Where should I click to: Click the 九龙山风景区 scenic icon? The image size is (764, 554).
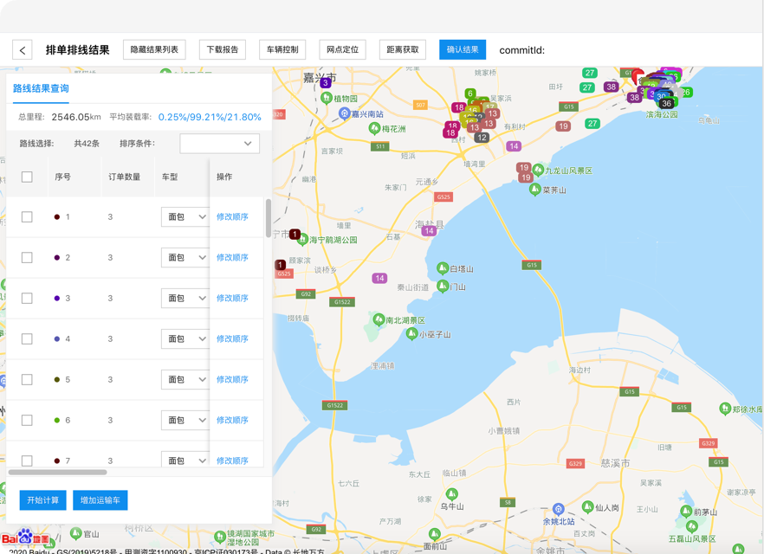coord(538,171)
